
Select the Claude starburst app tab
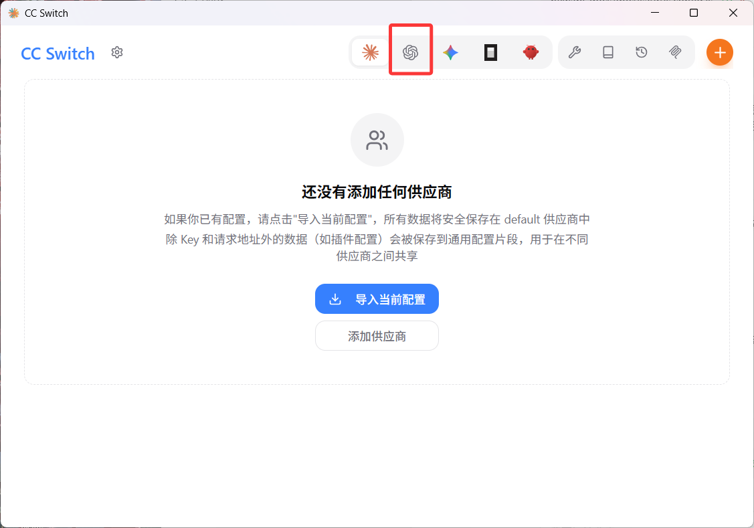click(370, 52)
